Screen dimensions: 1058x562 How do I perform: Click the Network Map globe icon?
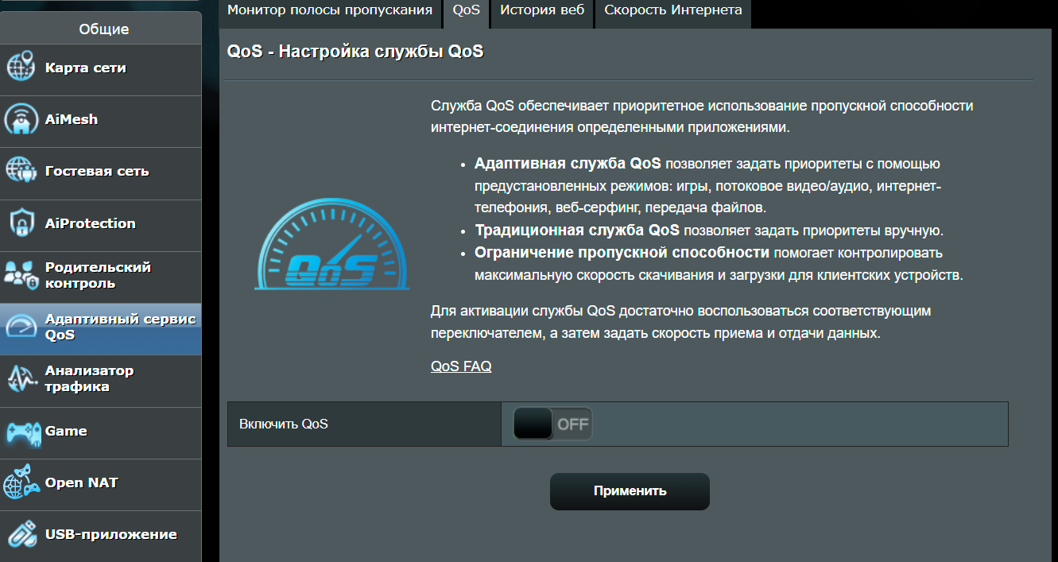pyautogui.click(x=21, y=68)
